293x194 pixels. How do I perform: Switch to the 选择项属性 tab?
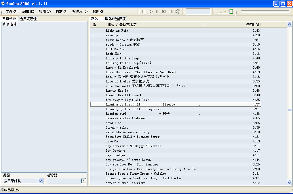28,19
